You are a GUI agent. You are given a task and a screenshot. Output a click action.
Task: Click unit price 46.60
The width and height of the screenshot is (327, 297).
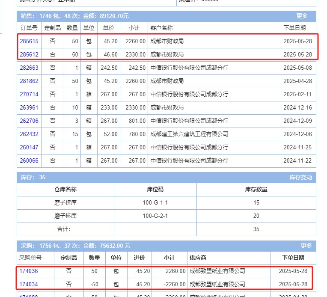coord(111,54)
